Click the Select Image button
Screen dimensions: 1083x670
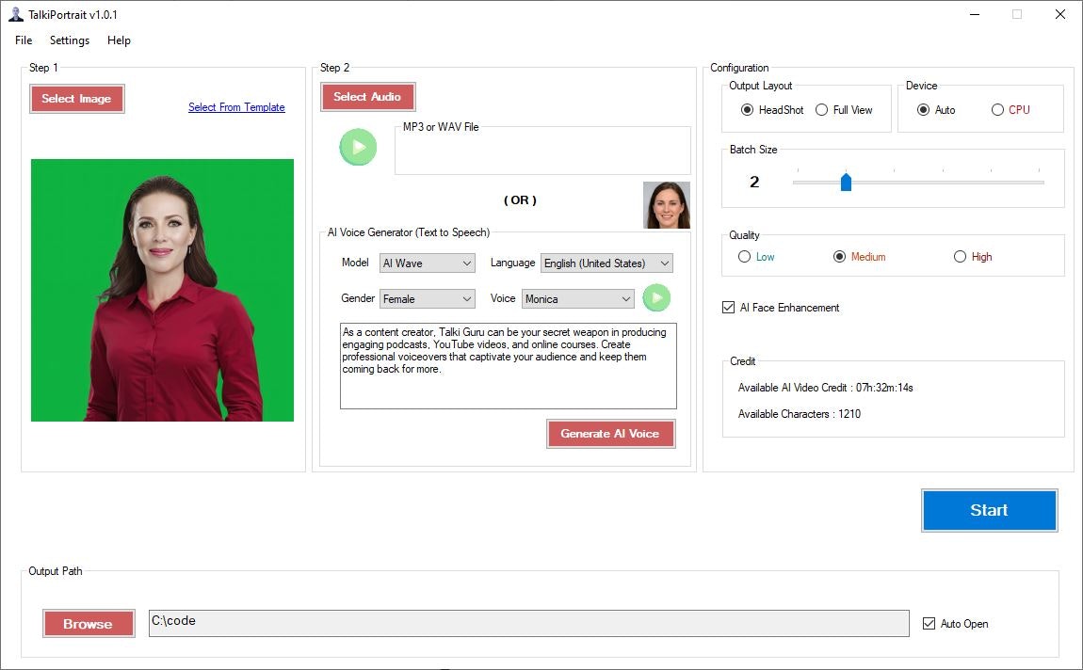point(76,99)
